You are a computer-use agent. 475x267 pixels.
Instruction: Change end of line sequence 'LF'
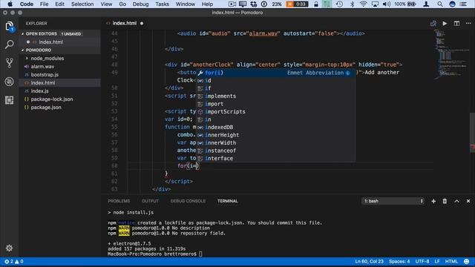click(x=437, y=261)
